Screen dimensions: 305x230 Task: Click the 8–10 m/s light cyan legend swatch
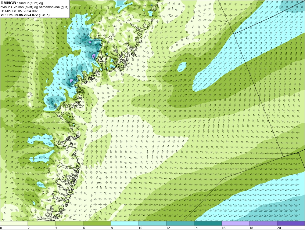tap(125, 223)
